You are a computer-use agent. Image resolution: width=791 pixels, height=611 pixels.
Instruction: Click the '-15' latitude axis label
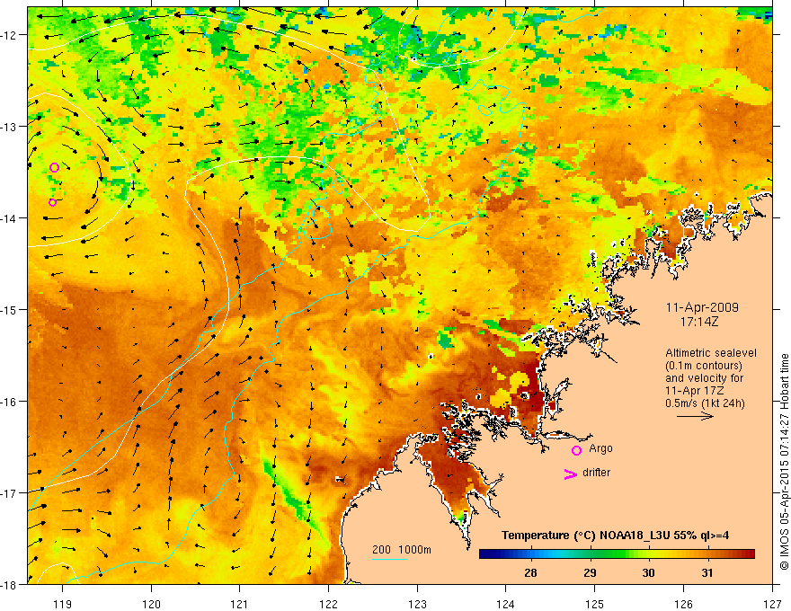click(x=9, y=309)
